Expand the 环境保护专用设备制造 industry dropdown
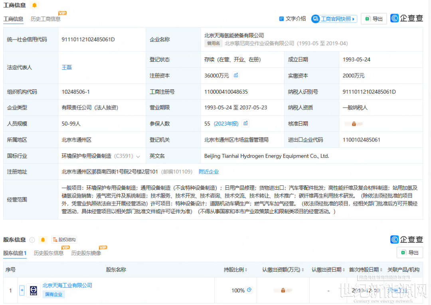The image size is (431, 305). pos(138,156)
